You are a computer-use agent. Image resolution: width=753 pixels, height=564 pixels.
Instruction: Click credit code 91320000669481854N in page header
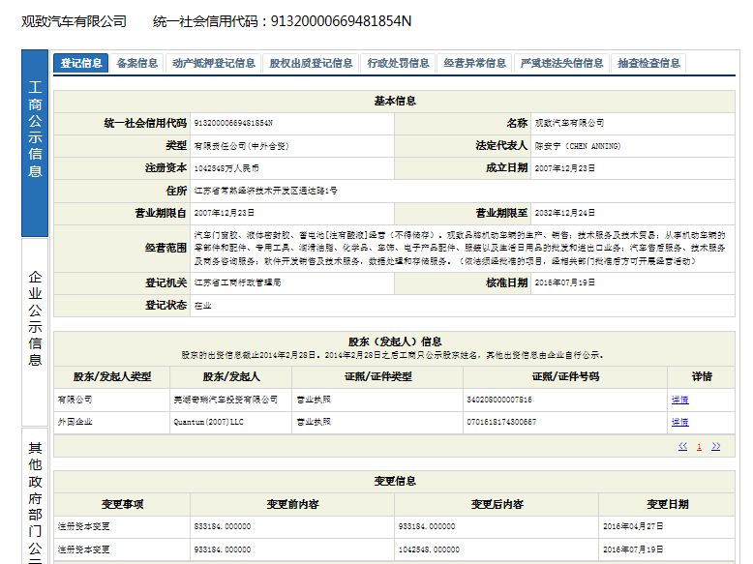click(341, 21)
